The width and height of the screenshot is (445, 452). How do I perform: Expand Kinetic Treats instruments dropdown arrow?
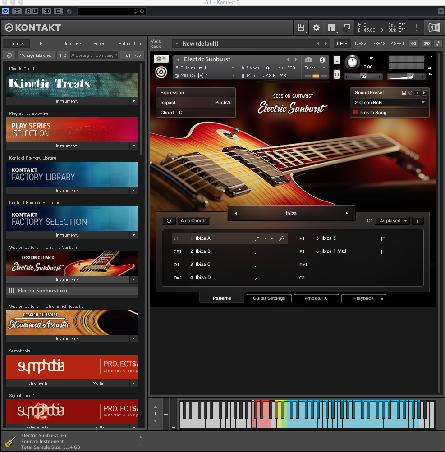133,101
